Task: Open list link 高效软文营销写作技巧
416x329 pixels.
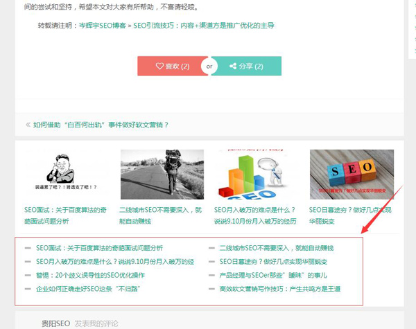Action: click(x=279, y=289)
